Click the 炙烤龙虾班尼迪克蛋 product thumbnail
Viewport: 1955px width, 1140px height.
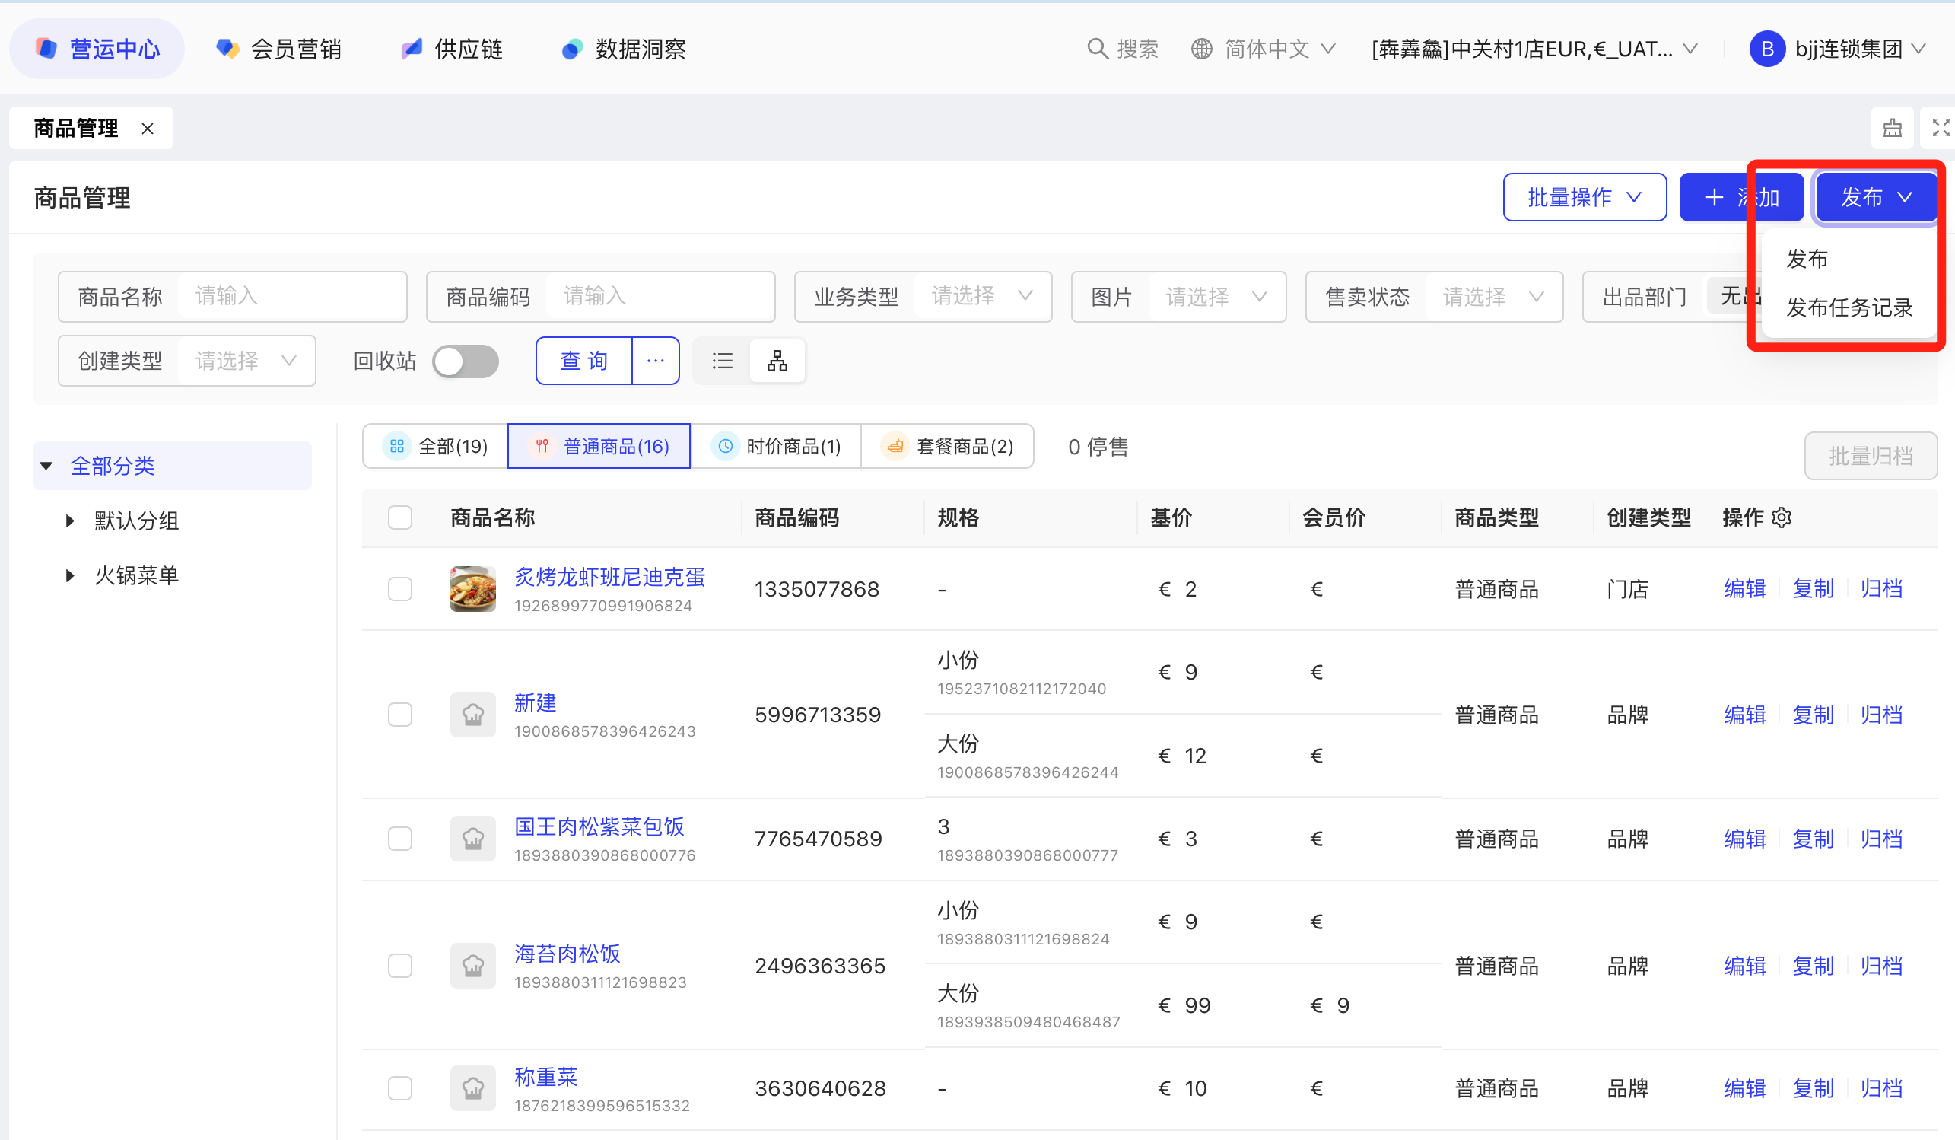(472, 589)
